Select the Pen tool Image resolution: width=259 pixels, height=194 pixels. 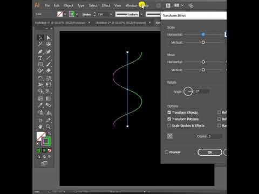point(40,52)
